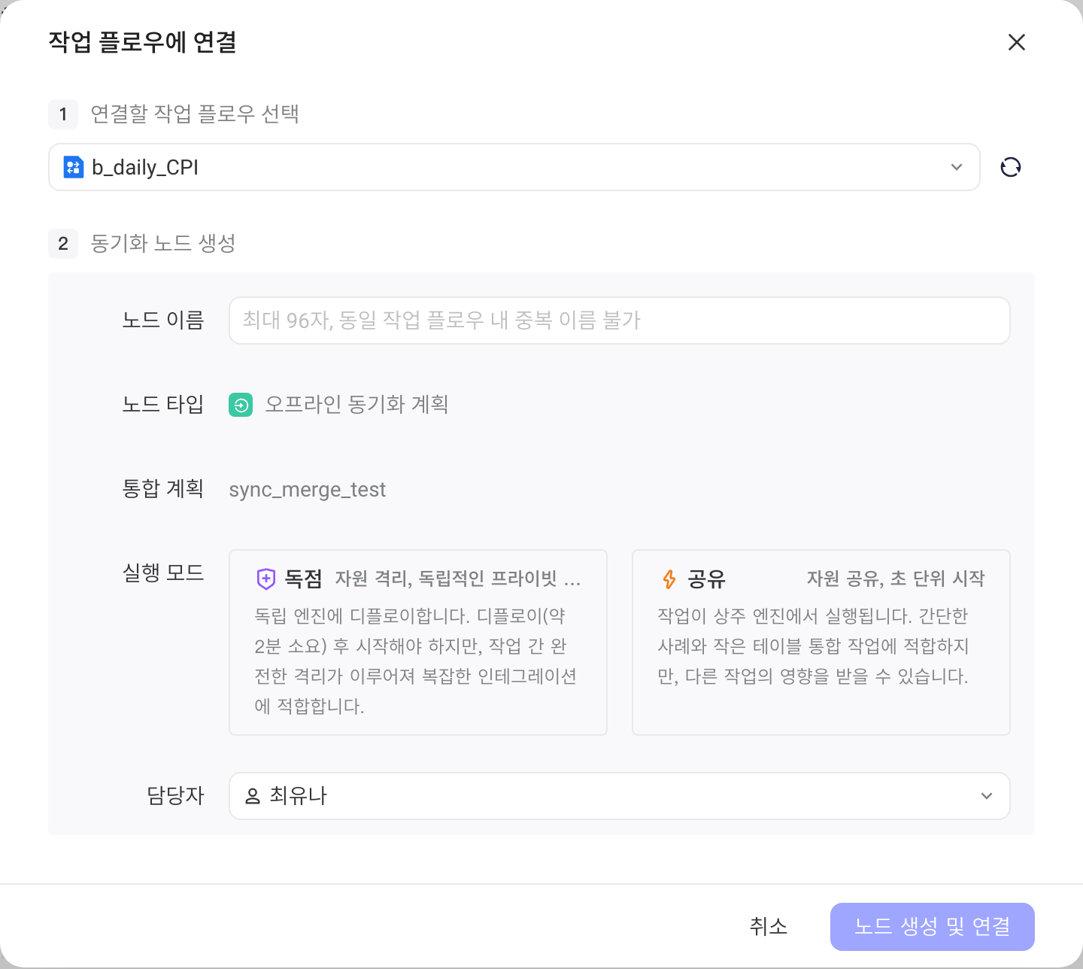Click the refresh workflow list icon
The width and height of the screenshot is (1083, 969).
1011,167
